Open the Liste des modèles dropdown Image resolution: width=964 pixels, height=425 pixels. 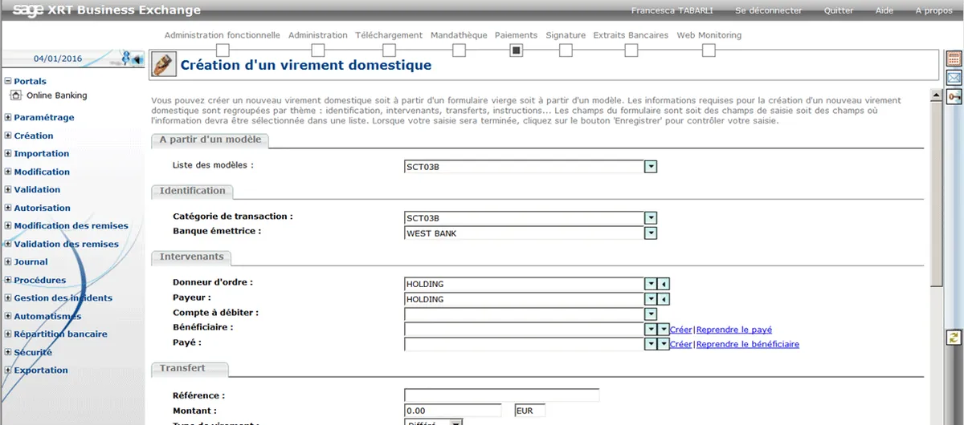click(651, 167)
